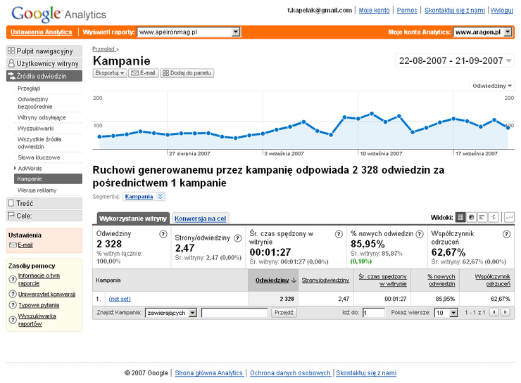This screenshot has height=383, width=521.
Task: Click the Idź do input field
Action: pyautogui.click(x=373, y=313)
